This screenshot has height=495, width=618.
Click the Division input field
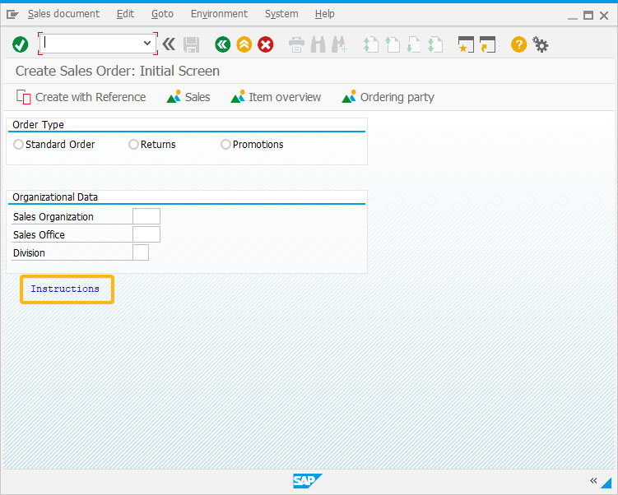pos(141,252)
